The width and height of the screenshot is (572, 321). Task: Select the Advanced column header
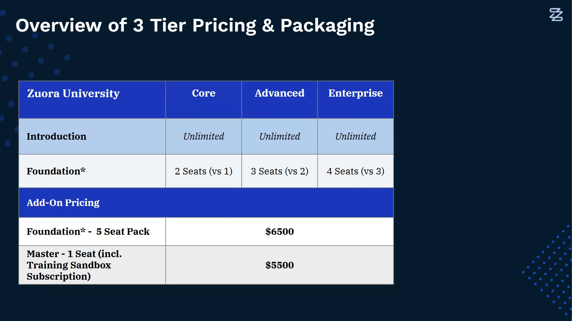coord(279,93)
